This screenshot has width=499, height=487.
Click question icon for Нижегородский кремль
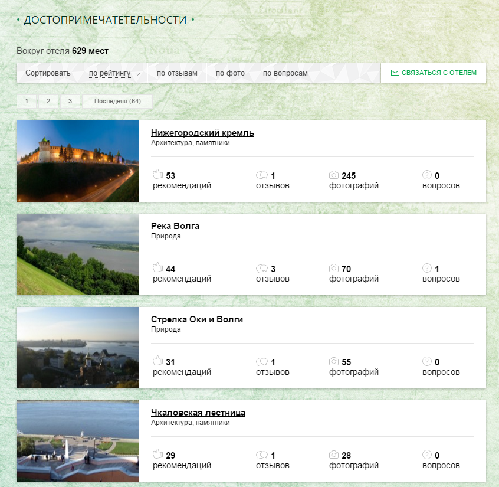point(427,175)
